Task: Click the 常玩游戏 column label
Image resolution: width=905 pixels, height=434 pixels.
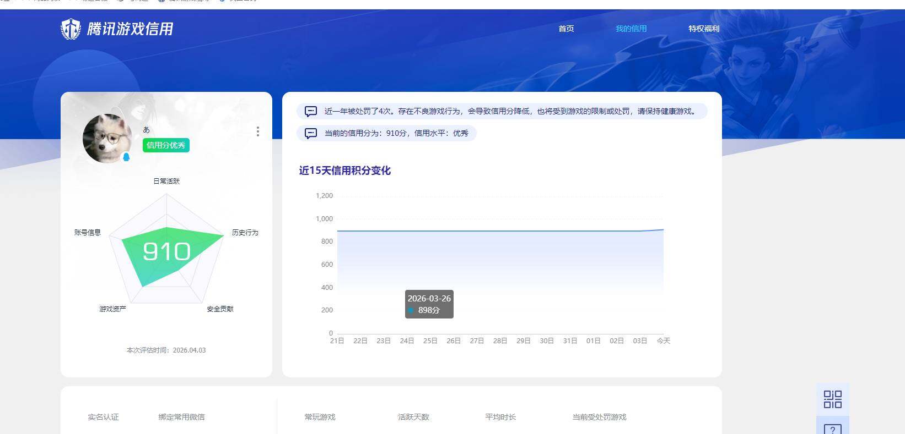Action: [x=320, y=417]
